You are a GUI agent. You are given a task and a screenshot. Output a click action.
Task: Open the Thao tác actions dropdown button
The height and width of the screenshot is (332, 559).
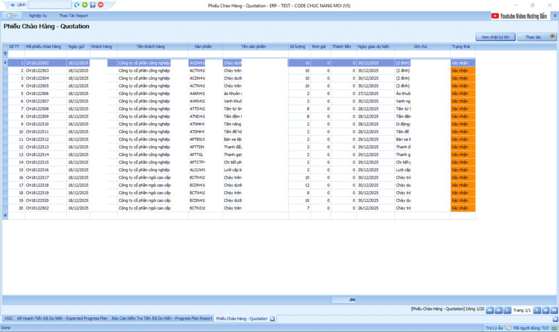(537, 37)
